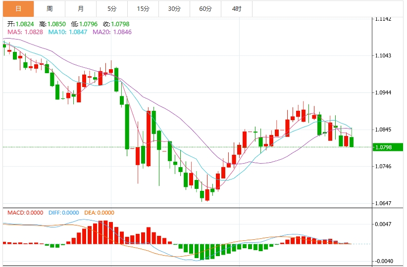Click the 高:1.0850 high price value
The image size is (407, 267).
point(52,24)
